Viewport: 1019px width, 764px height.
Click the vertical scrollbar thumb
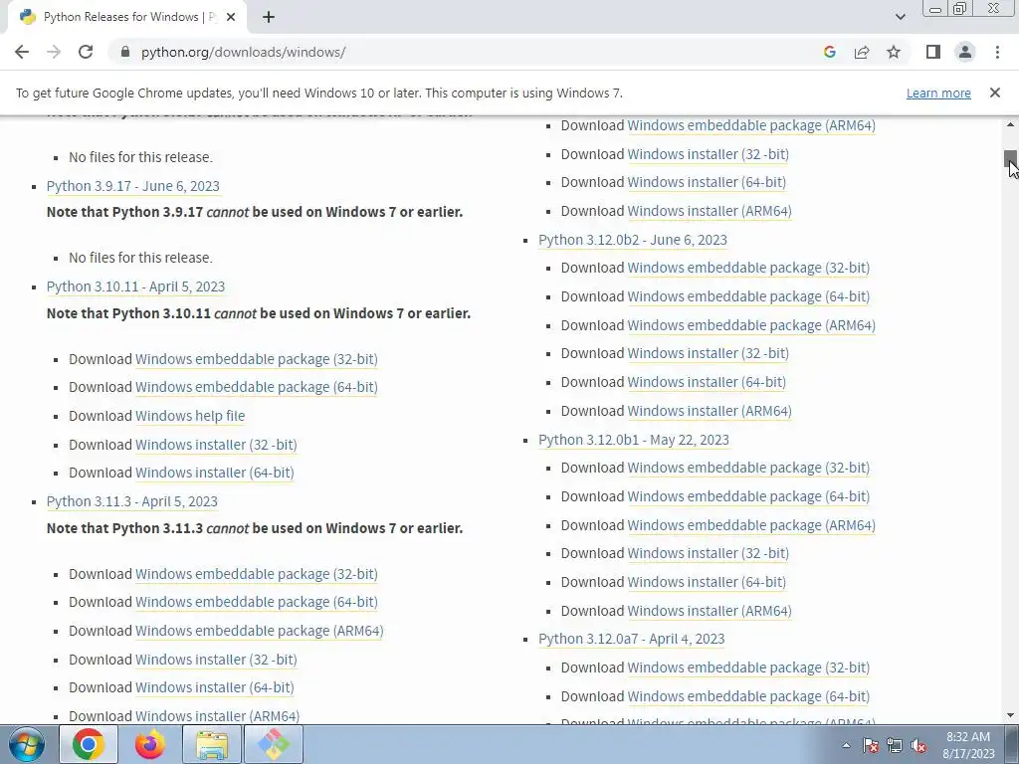click(1011, 158)
